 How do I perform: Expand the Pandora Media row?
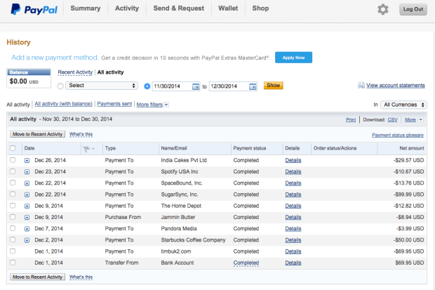pos(27,229)
